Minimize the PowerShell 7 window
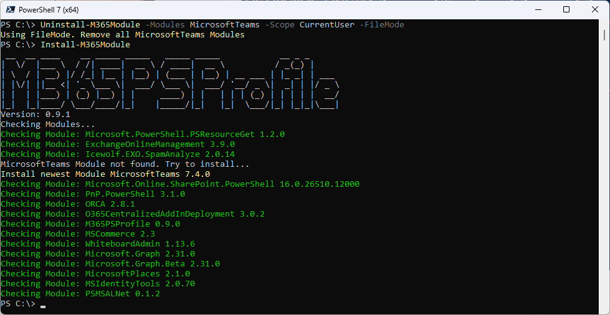The height and width of the screenshot is (315, 610). (x=538, y=9)
